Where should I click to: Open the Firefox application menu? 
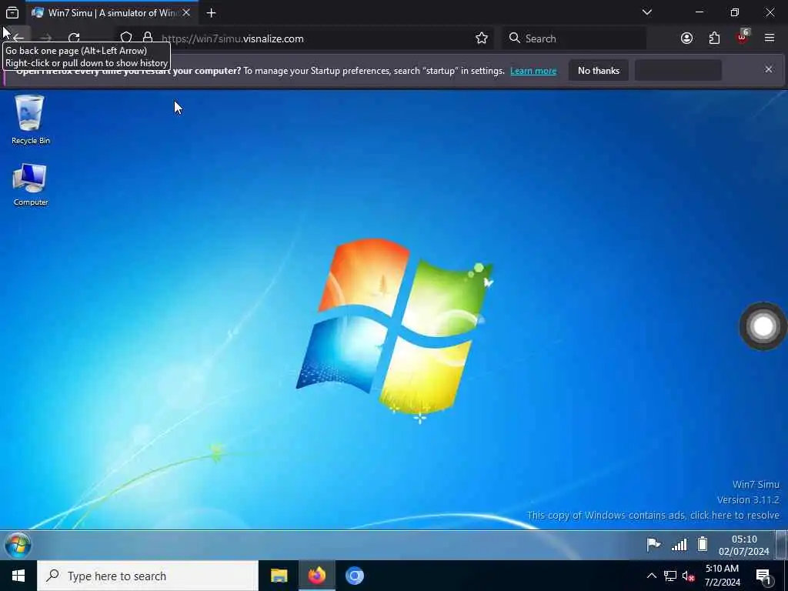coord(770,38)
